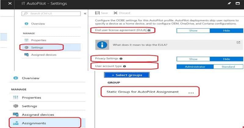Image resolution: width=244 pixels, height=128 pixels.
Task: Click the Save floppy disk icon
Action: (97, 13)
